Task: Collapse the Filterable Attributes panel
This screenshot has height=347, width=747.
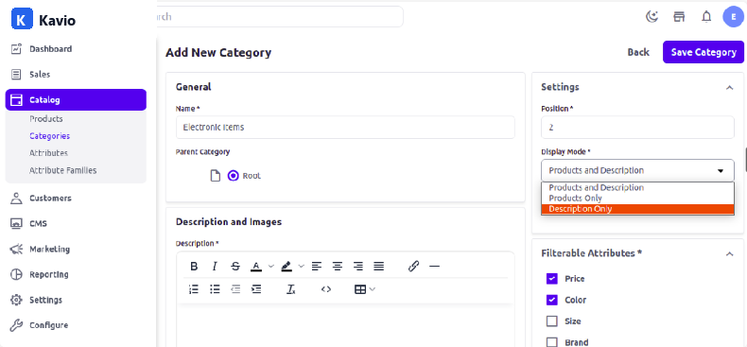Action: point(729,254)
